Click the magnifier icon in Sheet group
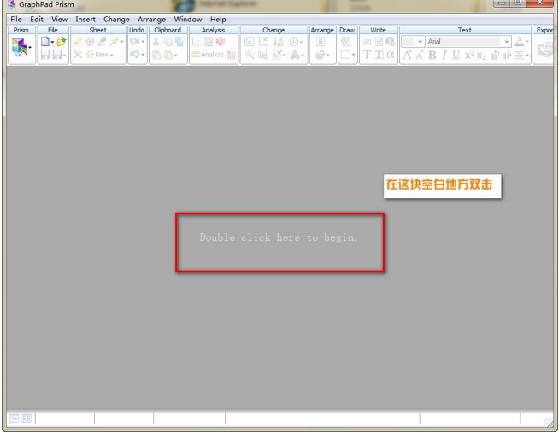Viewport: 559px width, 433px height. click(x=102, y=41)
